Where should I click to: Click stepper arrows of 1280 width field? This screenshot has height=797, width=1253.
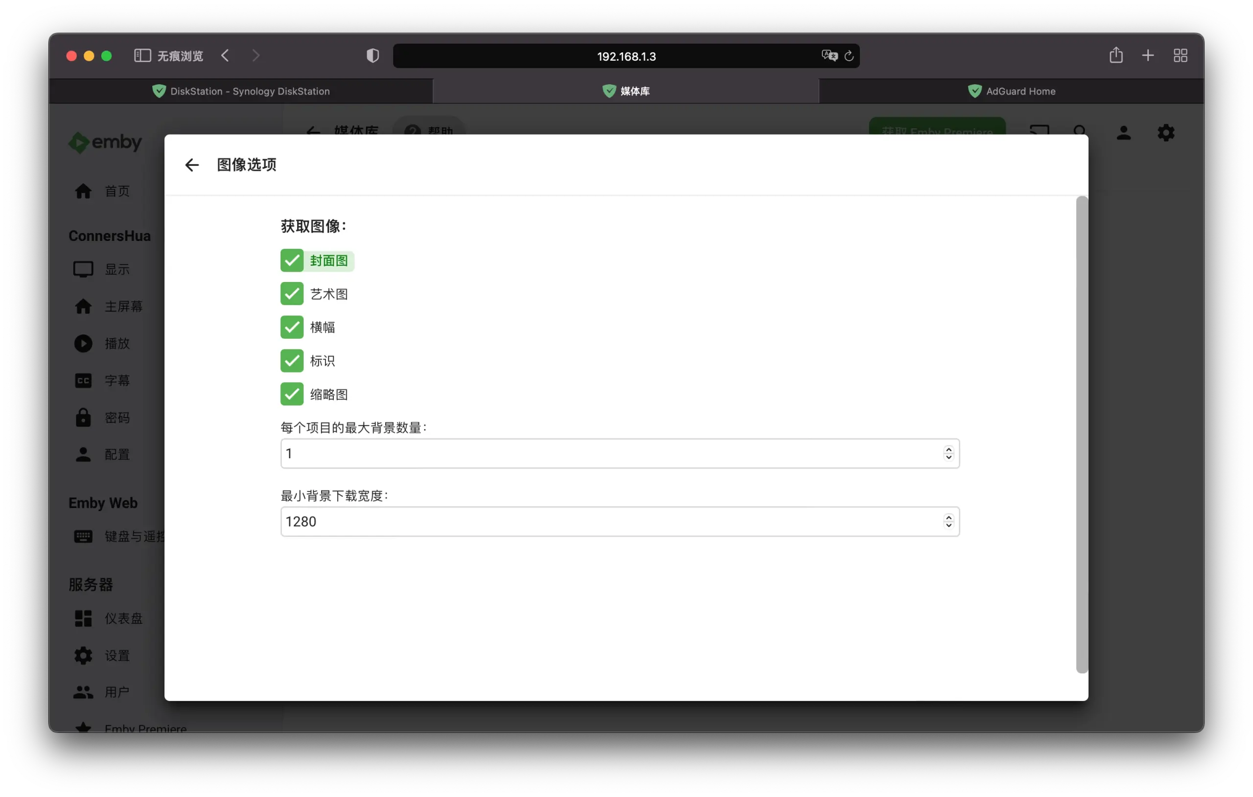coord(949,521)
